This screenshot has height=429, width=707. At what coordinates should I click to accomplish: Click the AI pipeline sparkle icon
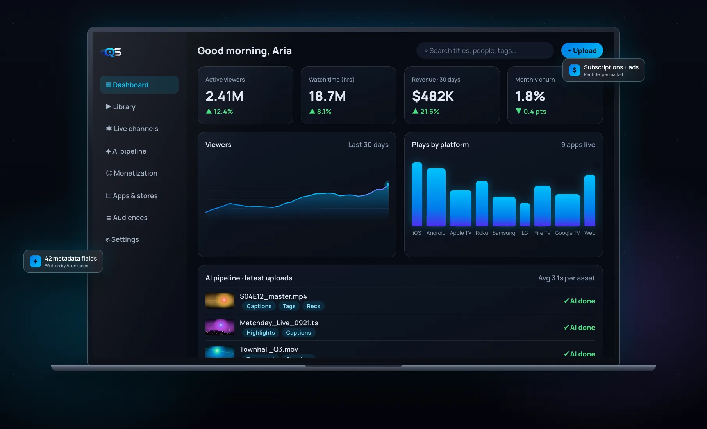click(108, 151)
